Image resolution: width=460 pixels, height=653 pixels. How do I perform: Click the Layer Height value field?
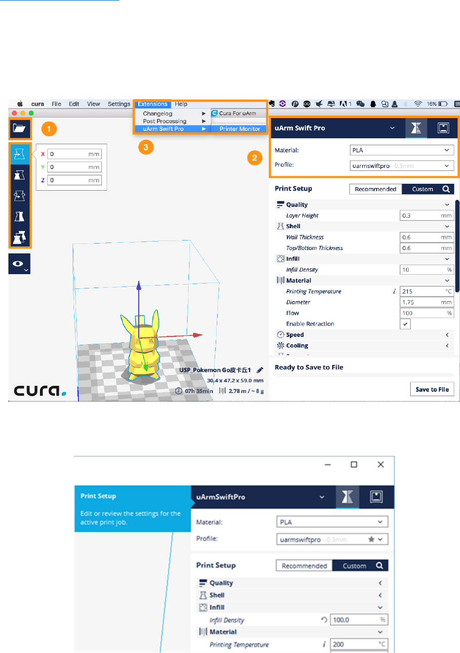(426, 215)
